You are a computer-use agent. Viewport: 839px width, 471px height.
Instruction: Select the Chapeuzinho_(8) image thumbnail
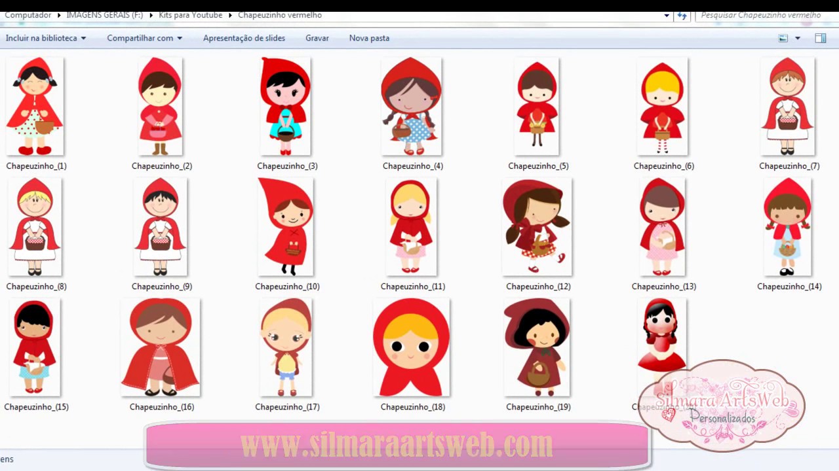(35, 227)
